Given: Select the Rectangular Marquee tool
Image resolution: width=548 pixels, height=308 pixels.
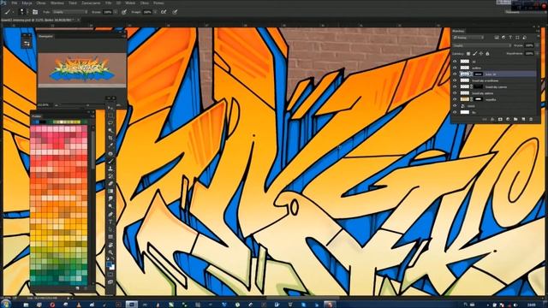Looking at the screenshot, I should 110,115.
